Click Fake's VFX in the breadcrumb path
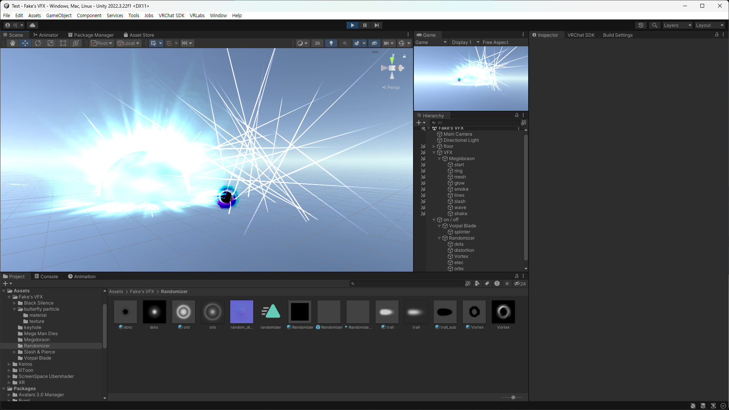Screen dimensions: 729x410 click(142, 292)
